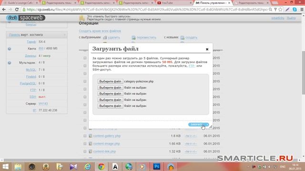Click the переместить move icon

[x=133, y=38]
